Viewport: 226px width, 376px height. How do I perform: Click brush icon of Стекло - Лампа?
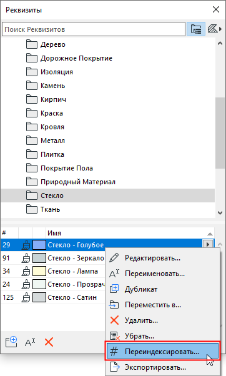point(26,271)
